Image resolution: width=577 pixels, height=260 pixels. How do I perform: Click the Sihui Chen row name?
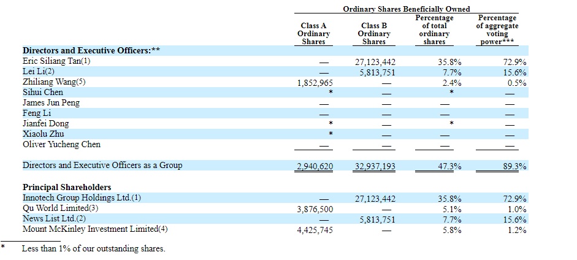(x=43, y=93)
